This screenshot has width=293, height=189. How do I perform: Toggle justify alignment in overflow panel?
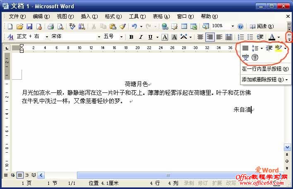(x=245, y=48)
